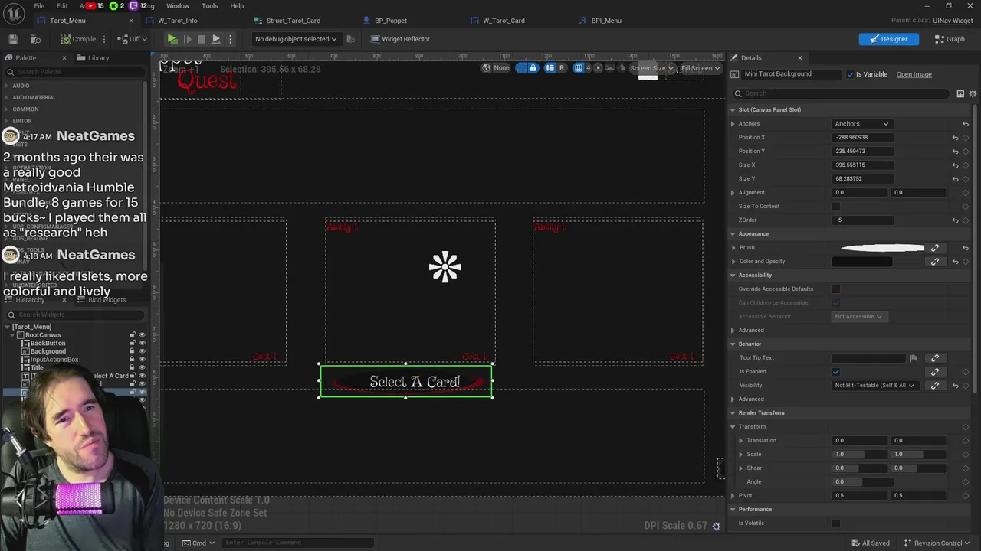Open Revision Control in status bar
Image resolution: width=981 pixels, height=551 pixels.
pyautogui.click(x=937, y=543)
